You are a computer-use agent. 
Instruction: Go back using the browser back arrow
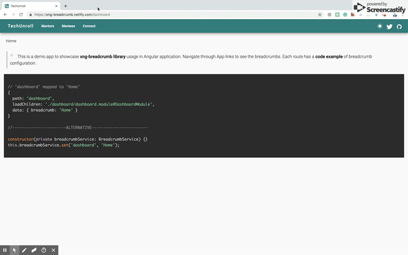5,14
